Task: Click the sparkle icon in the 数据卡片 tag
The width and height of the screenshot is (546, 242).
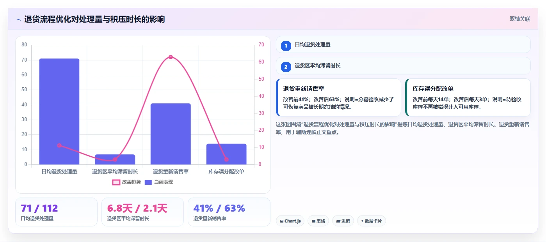Action: click(362, 221)
